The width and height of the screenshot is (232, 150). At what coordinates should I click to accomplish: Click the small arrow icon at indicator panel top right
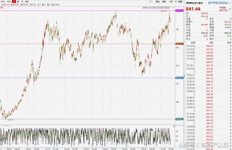point(174,126)
